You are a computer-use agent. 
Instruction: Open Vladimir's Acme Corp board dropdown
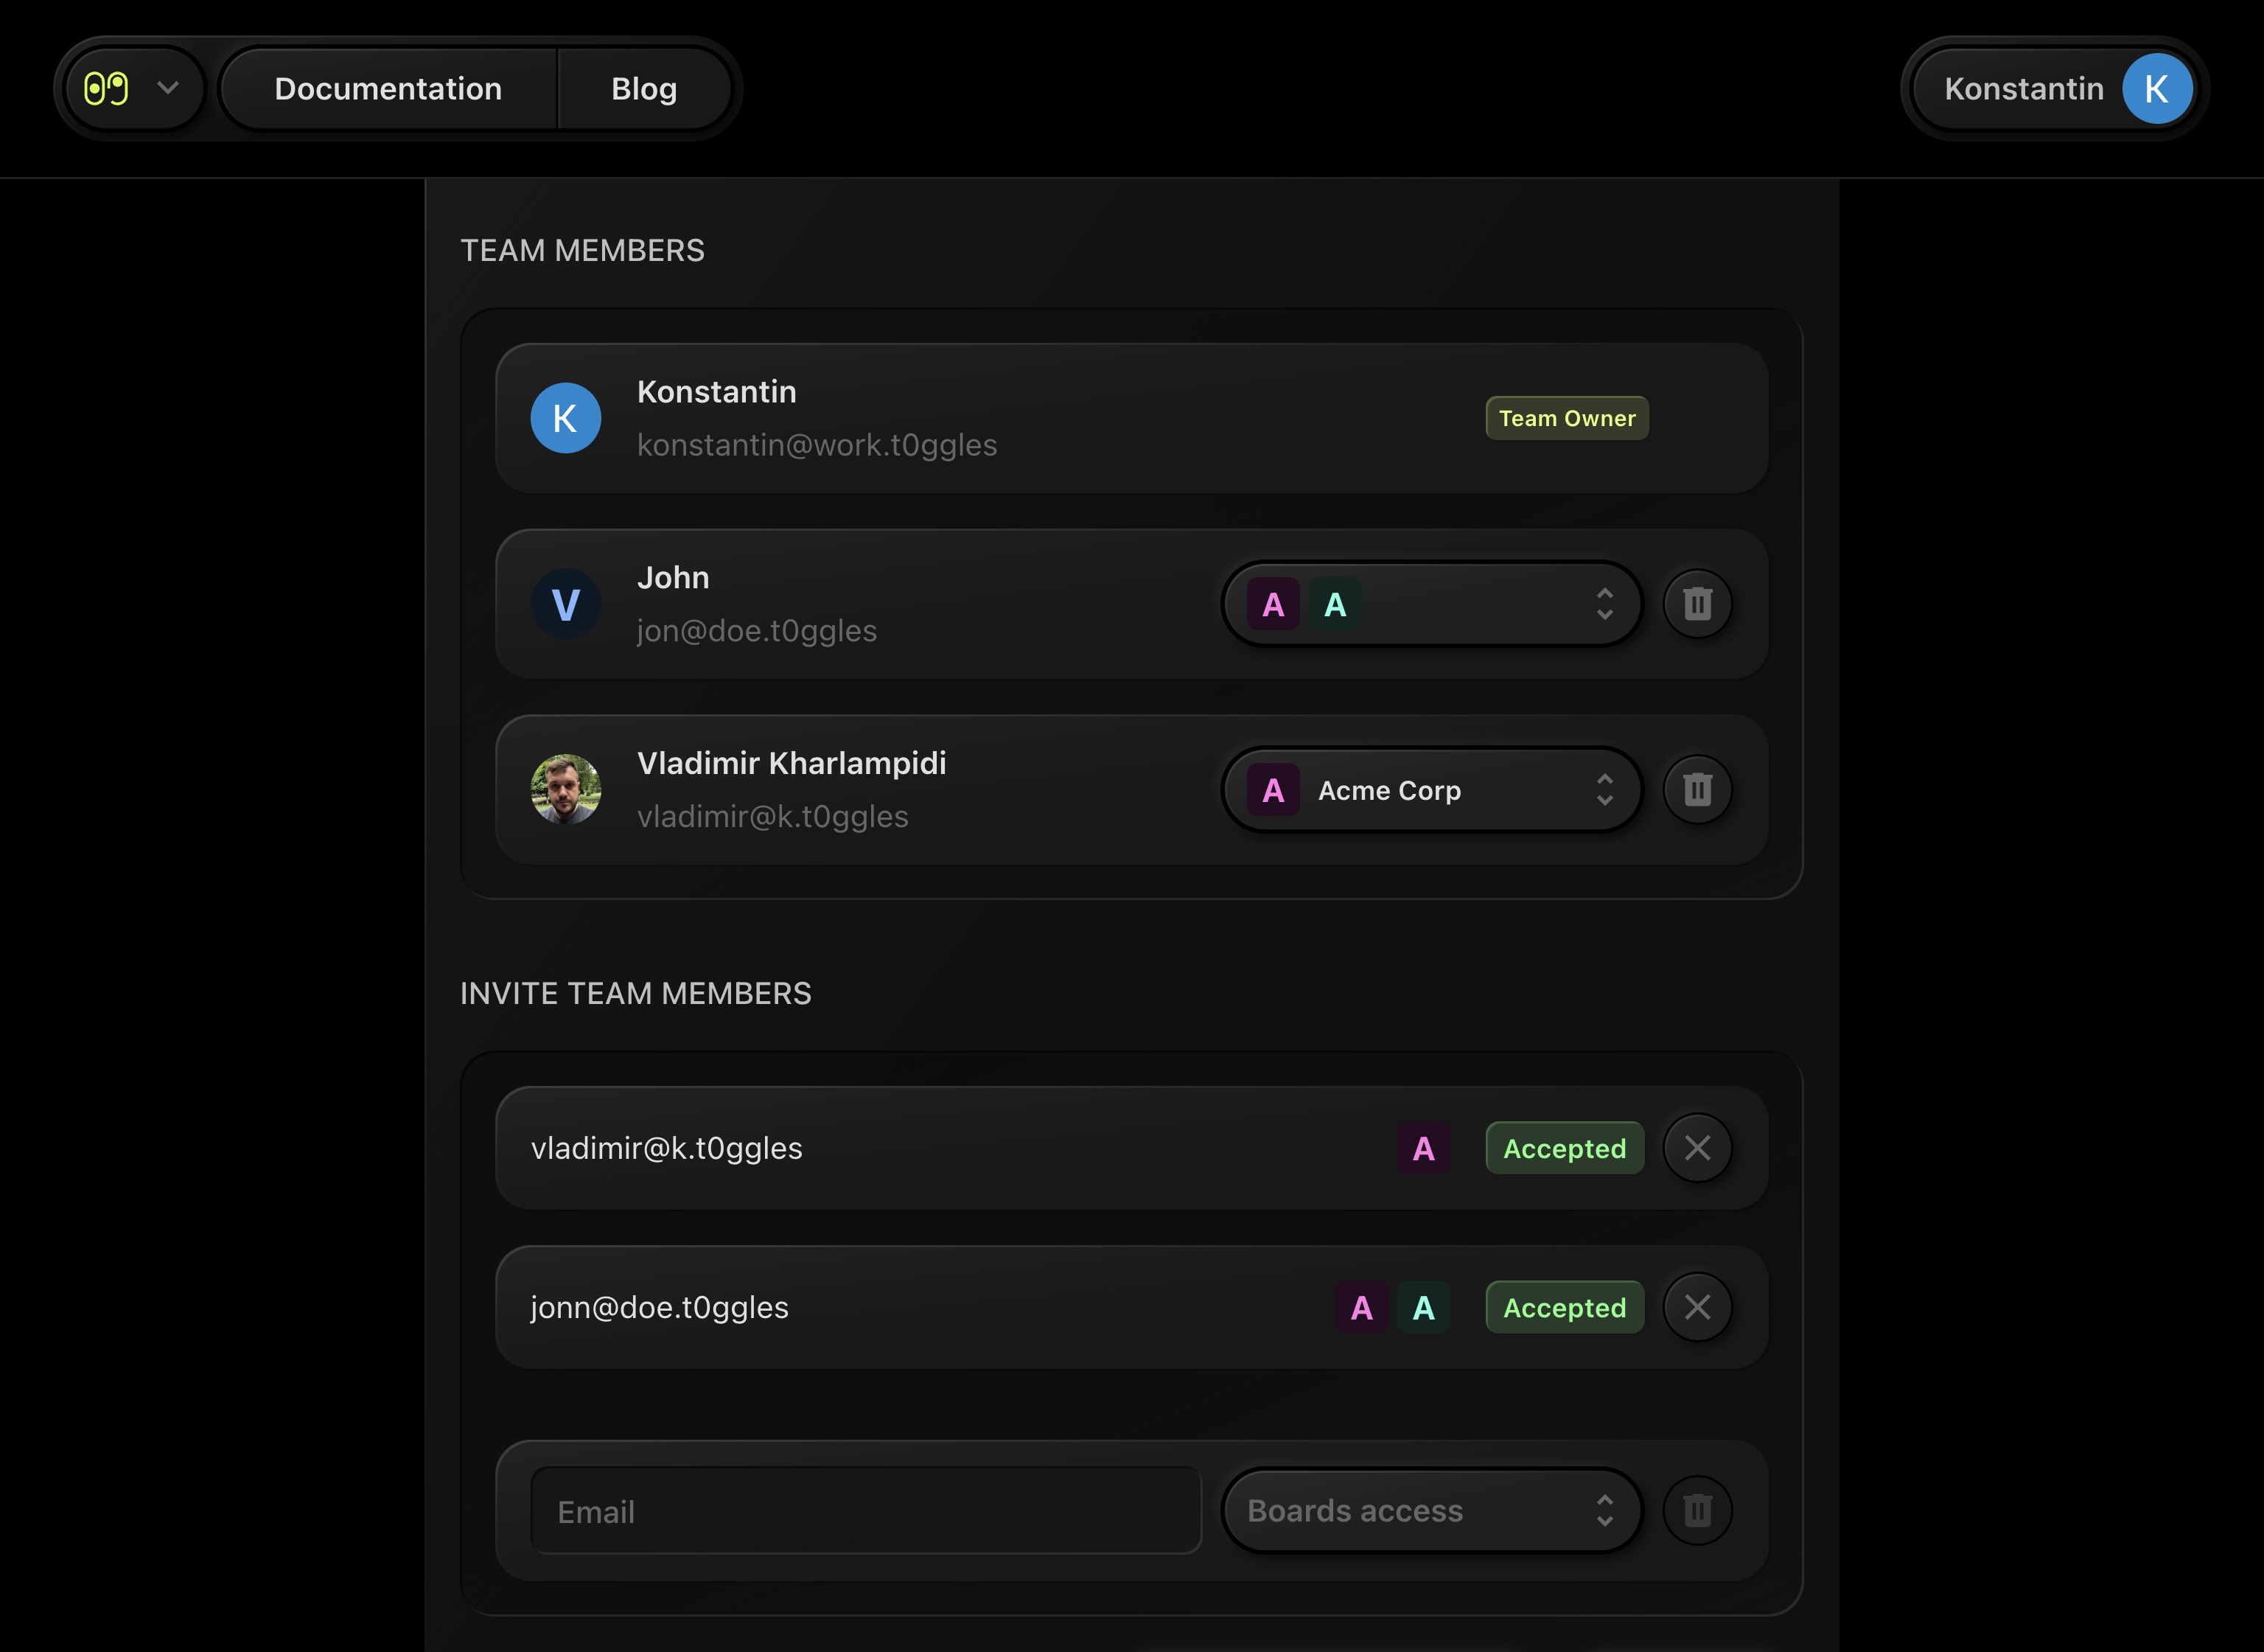(1430, 790)
